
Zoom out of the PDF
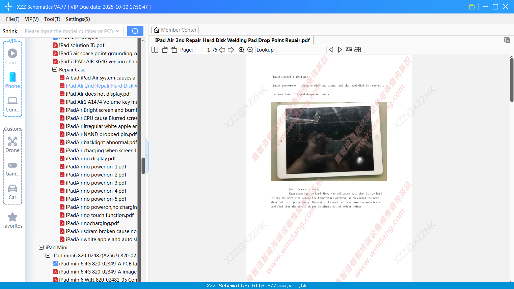pyautogui.click(x=250, y=50)
